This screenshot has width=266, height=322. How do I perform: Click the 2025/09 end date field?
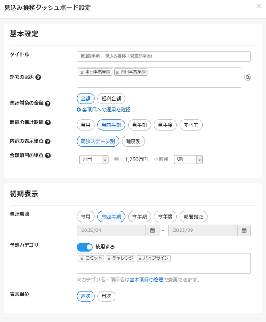(203, 231)
